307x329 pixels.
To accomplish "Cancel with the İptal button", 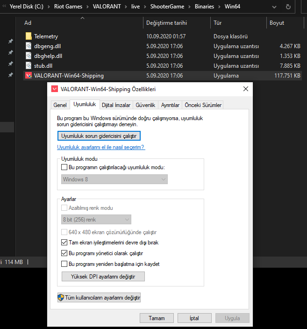I will 194,318.
